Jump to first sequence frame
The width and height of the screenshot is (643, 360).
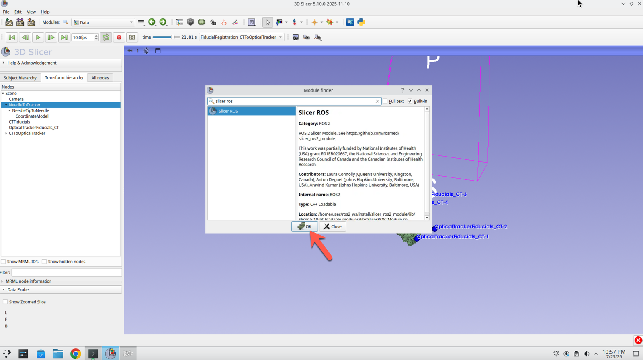[x=12, y=37]
